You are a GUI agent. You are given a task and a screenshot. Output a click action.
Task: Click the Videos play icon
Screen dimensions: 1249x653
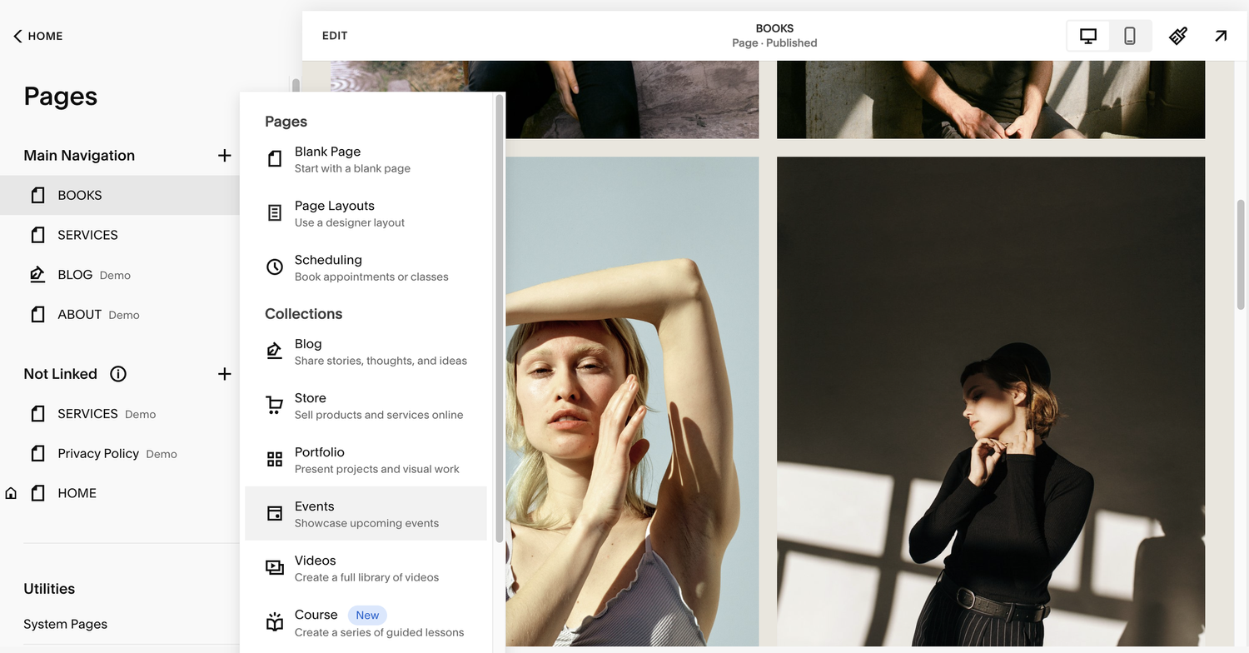pos(275,567)
